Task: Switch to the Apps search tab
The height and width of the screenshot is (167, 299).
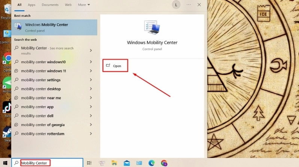Action: (32, 5)
